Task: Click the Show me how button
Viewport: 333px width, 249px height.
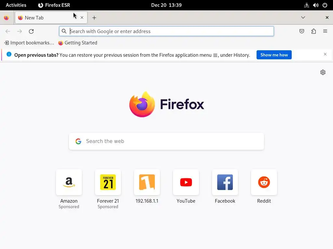Action: tap(274, 55)
